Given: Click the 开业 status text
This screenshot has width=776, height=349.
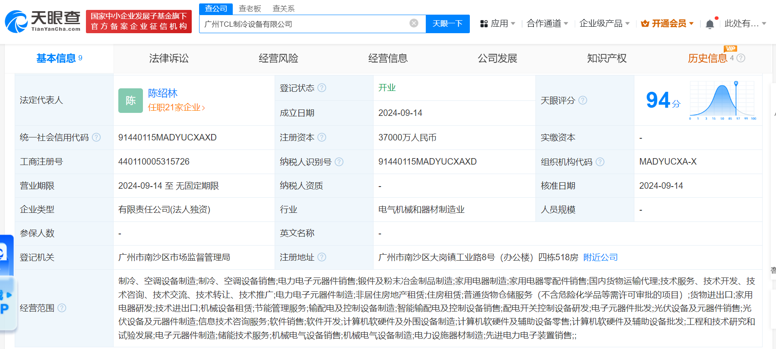Looking at the screenshot, I should [x=387, y=88].
